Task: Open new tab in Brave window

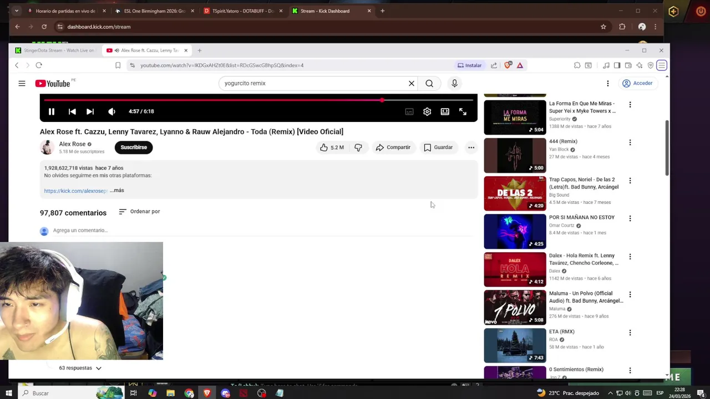Action: tap(200, 50)
